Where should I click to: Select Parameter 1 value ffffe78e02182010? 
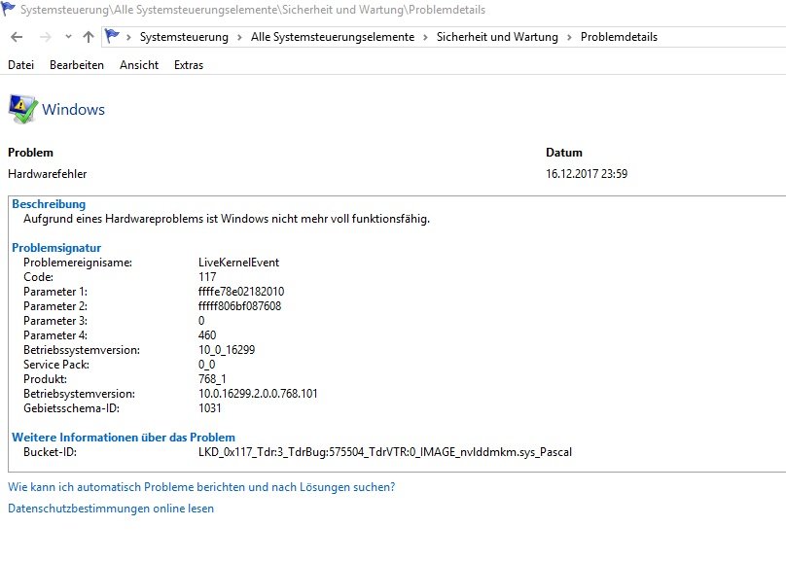coord(241,292)
